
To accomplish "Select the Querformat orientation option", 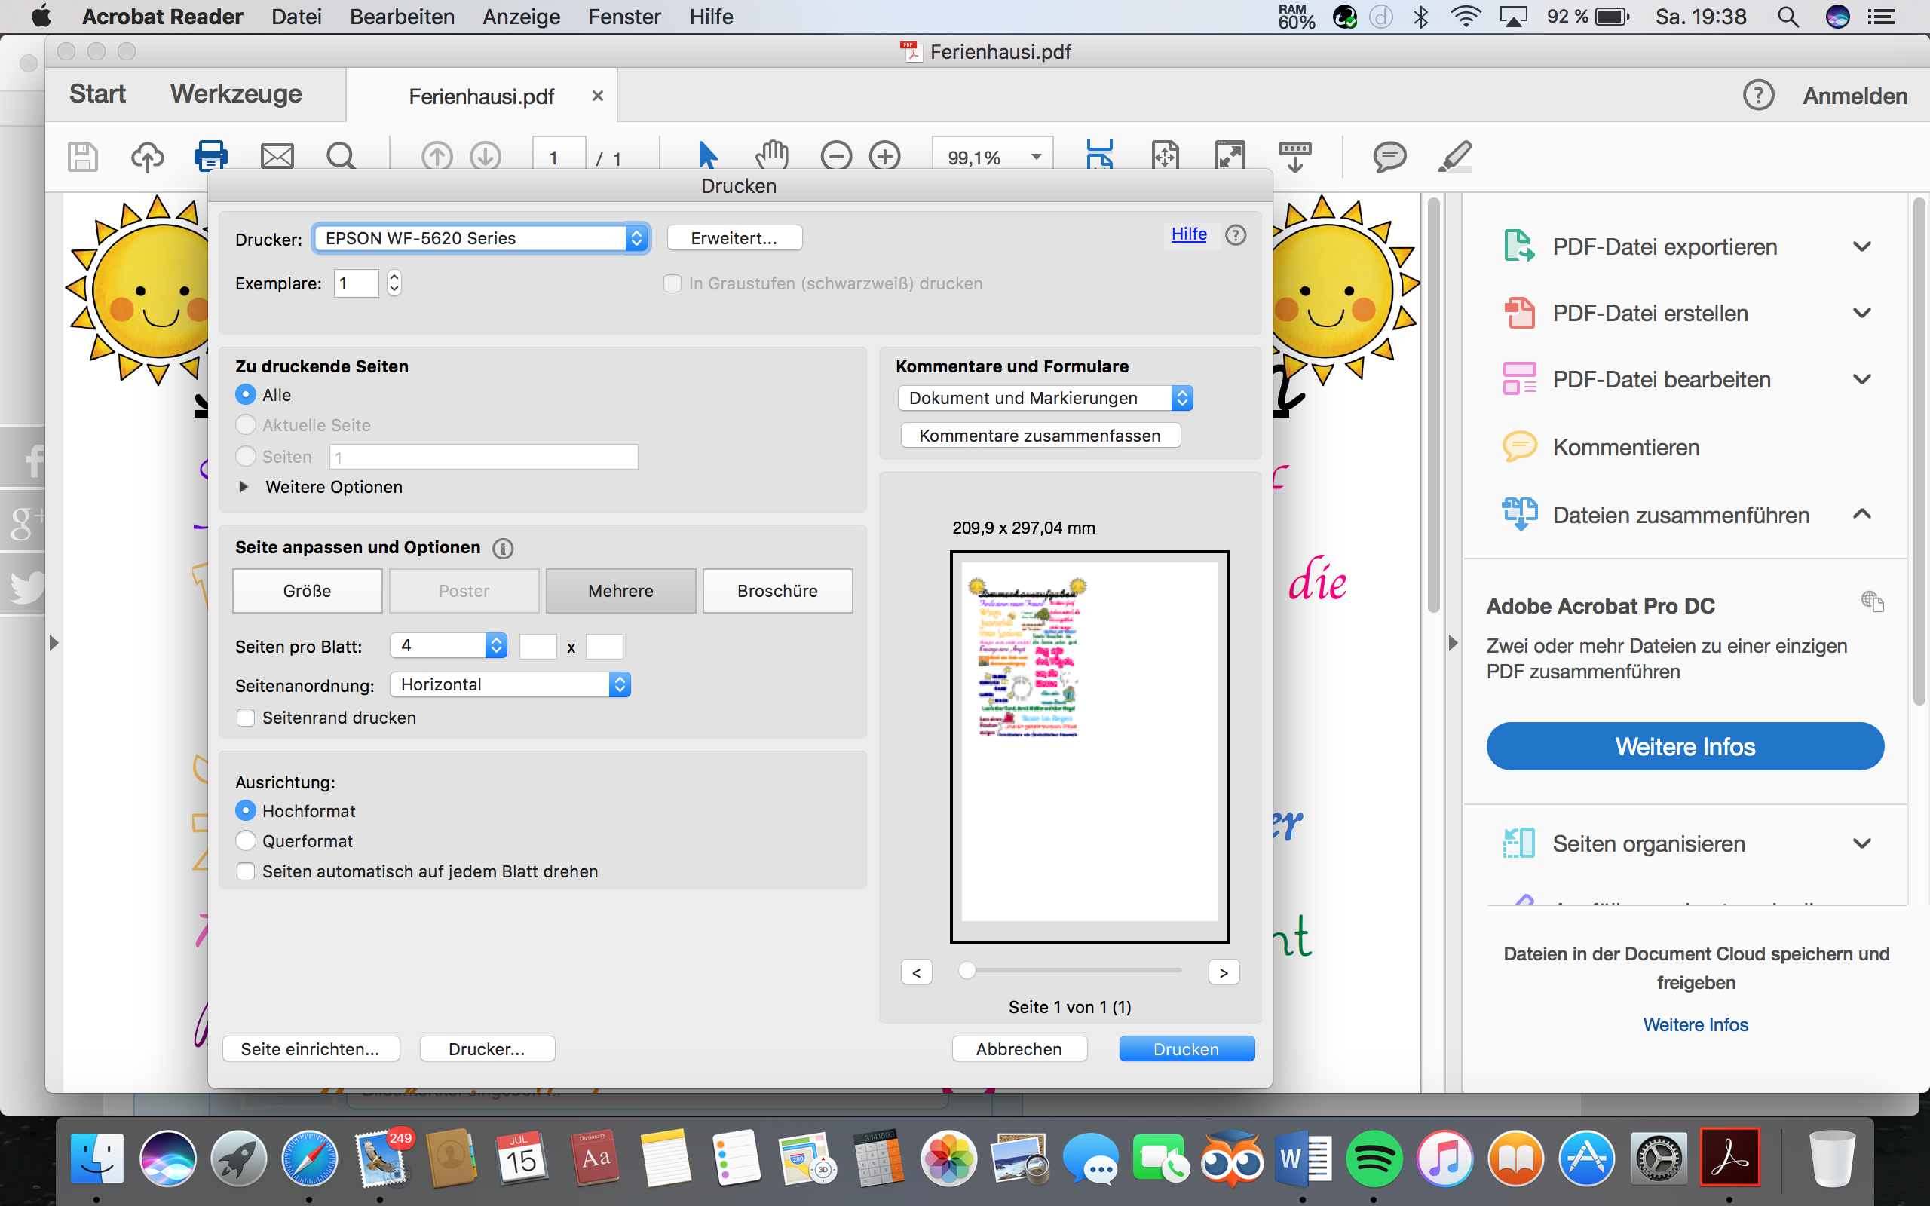I will coord(246,840).
